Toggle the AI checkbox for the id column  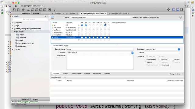(x=105, y=25)
